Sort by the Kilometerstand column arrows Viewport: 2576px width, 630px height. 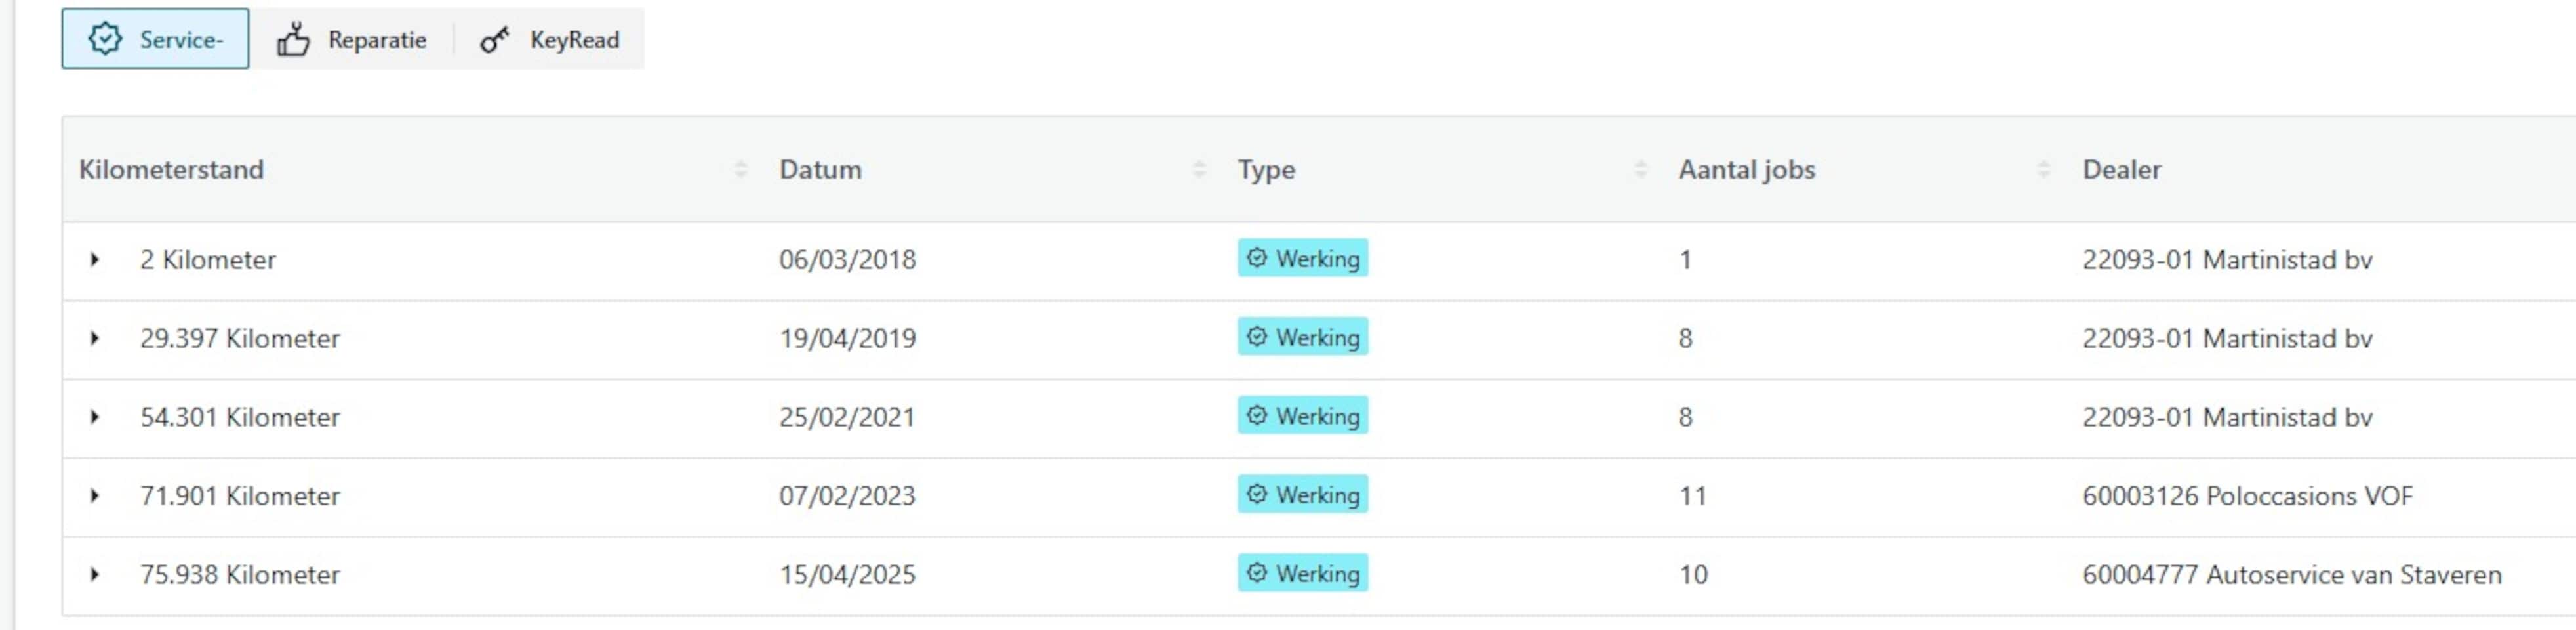[x=740, y=169]
